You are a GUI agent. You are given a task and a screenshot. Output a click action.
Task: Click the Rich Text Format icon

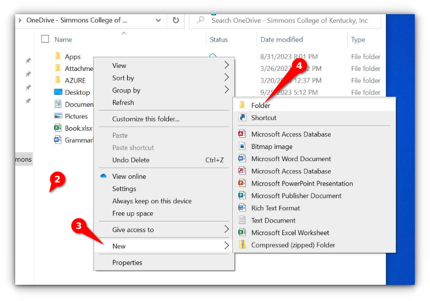coord(242,208)
